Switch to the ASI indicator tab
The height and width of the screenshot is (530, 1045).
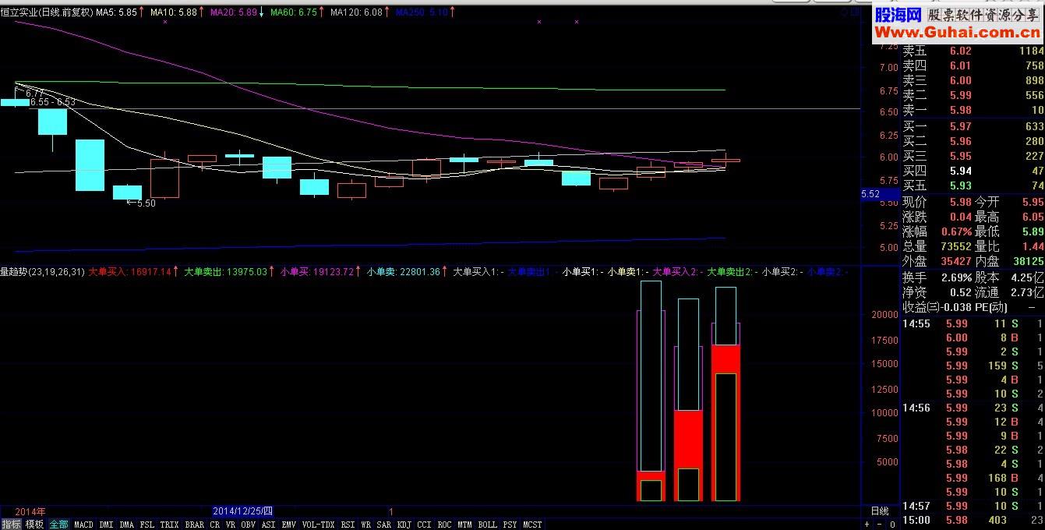pos(268,525)
